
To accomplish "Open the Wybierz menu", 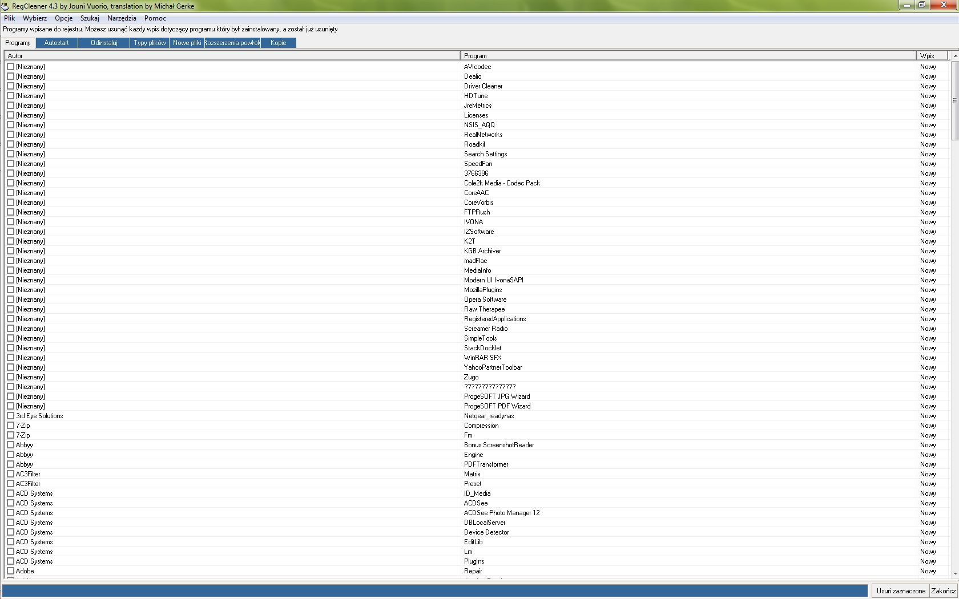I will tap(35, 18).
